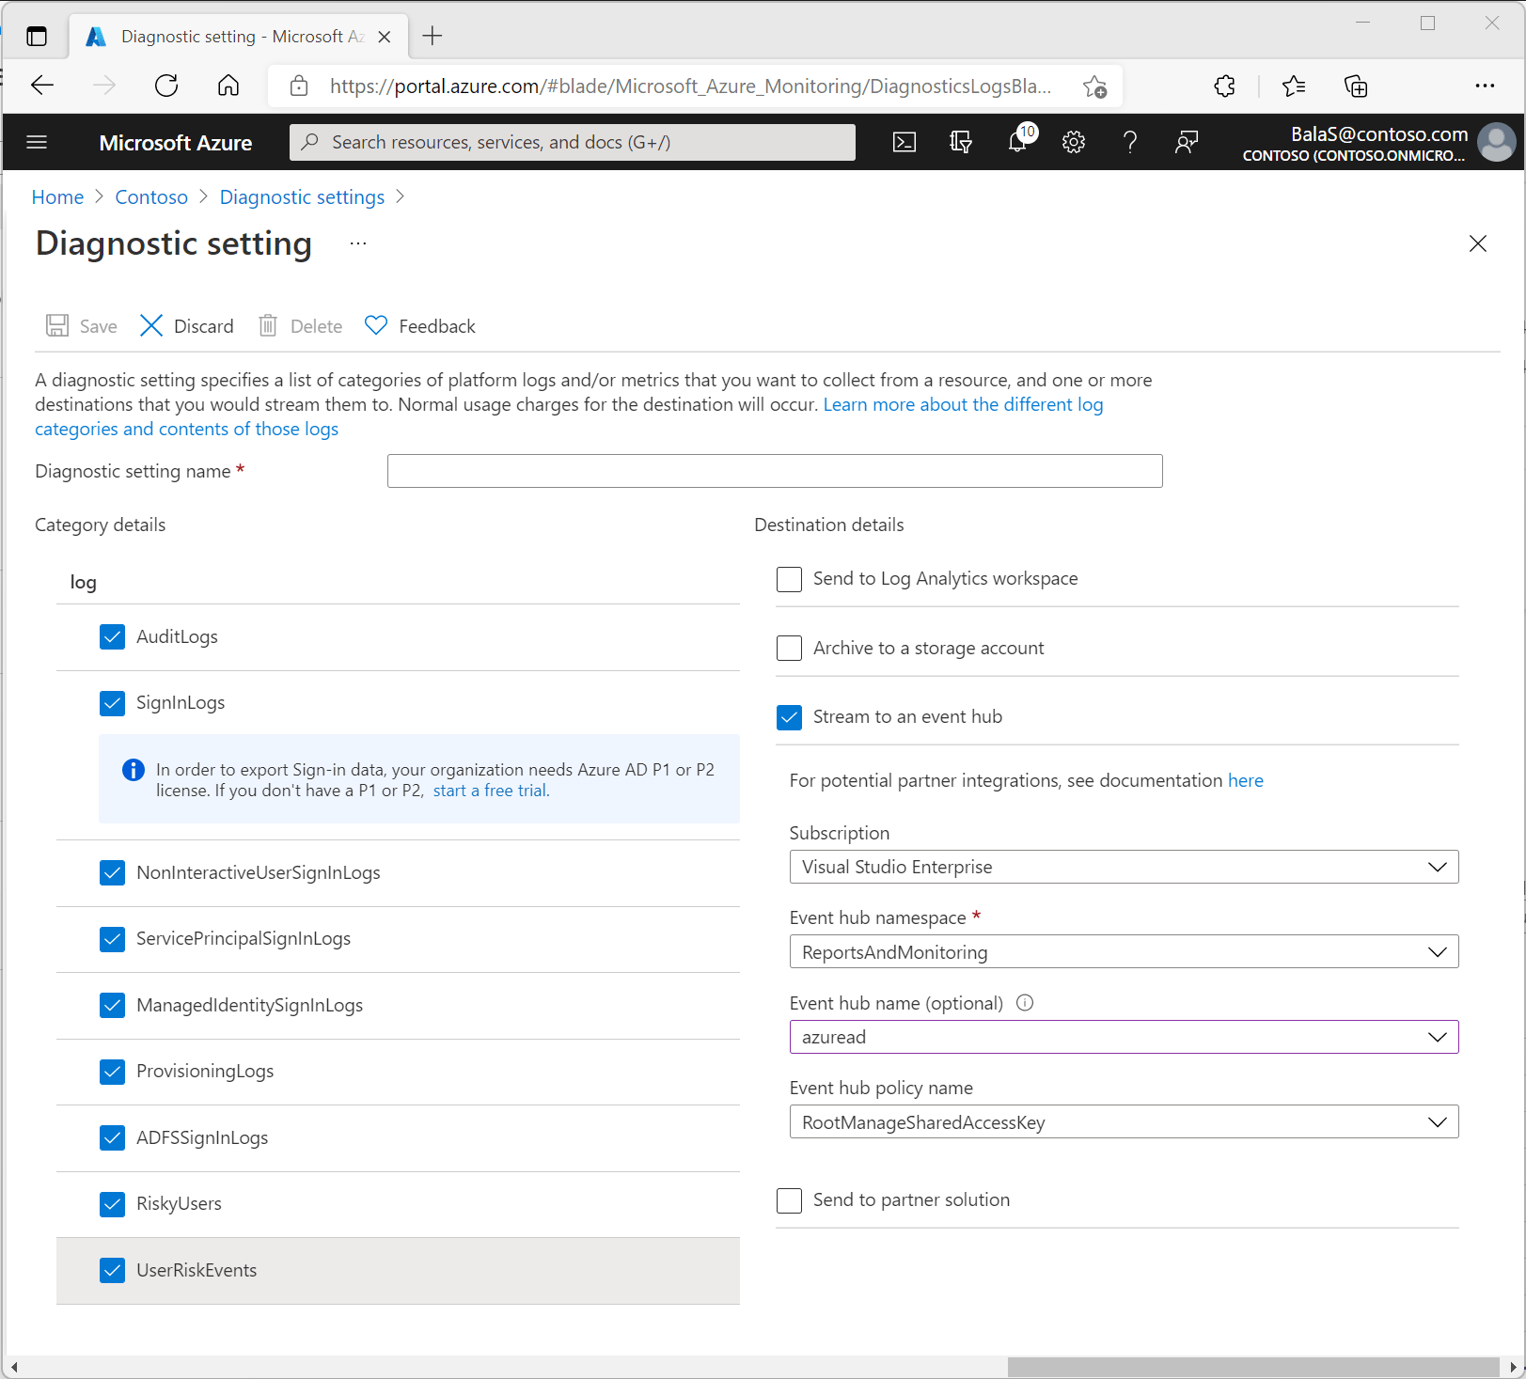Save the diagnostic setting
Viewport: 1526px width, 1379px height.
[x=81, y=325]
